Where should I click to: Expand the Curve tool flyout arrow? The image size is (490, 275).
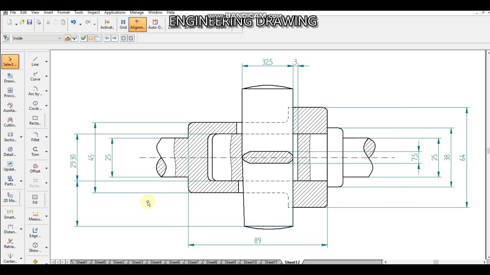(46, 76)
